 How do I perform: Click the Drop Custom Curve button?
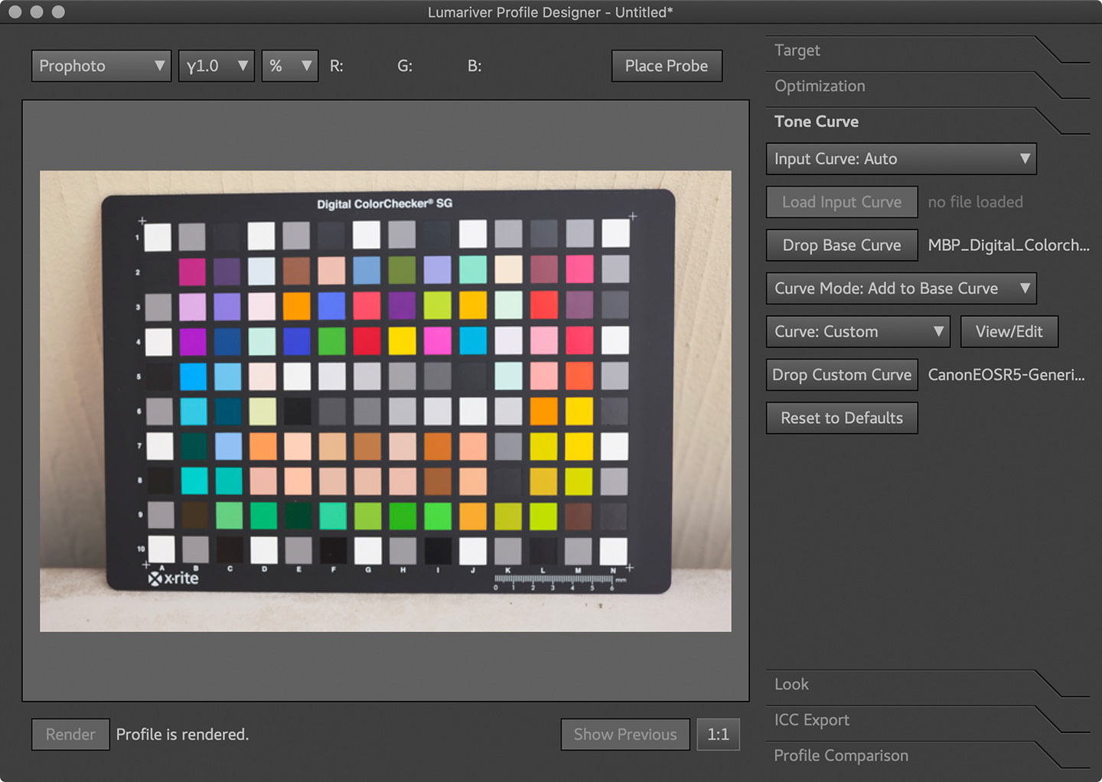(x=841, y=375)
